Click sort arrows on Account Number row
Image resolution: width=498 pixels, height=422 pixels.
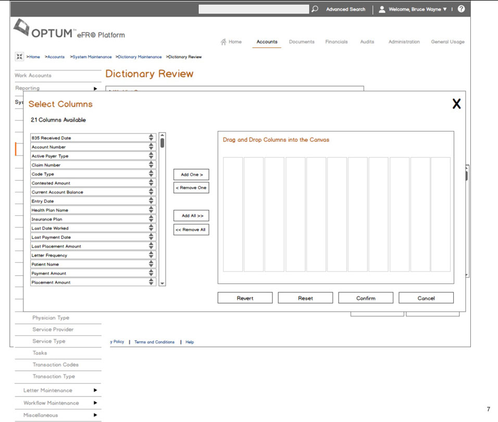tap(151, 147)
